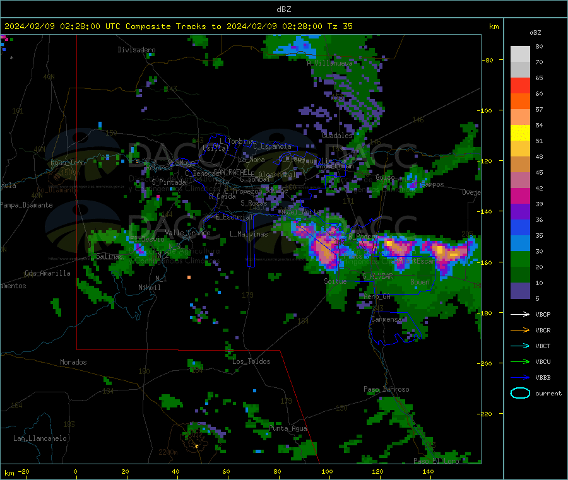Pick the light gray 70-80 dBZ swatch
The width and height of the screenshot is (568, 480).
click(520, 54)
